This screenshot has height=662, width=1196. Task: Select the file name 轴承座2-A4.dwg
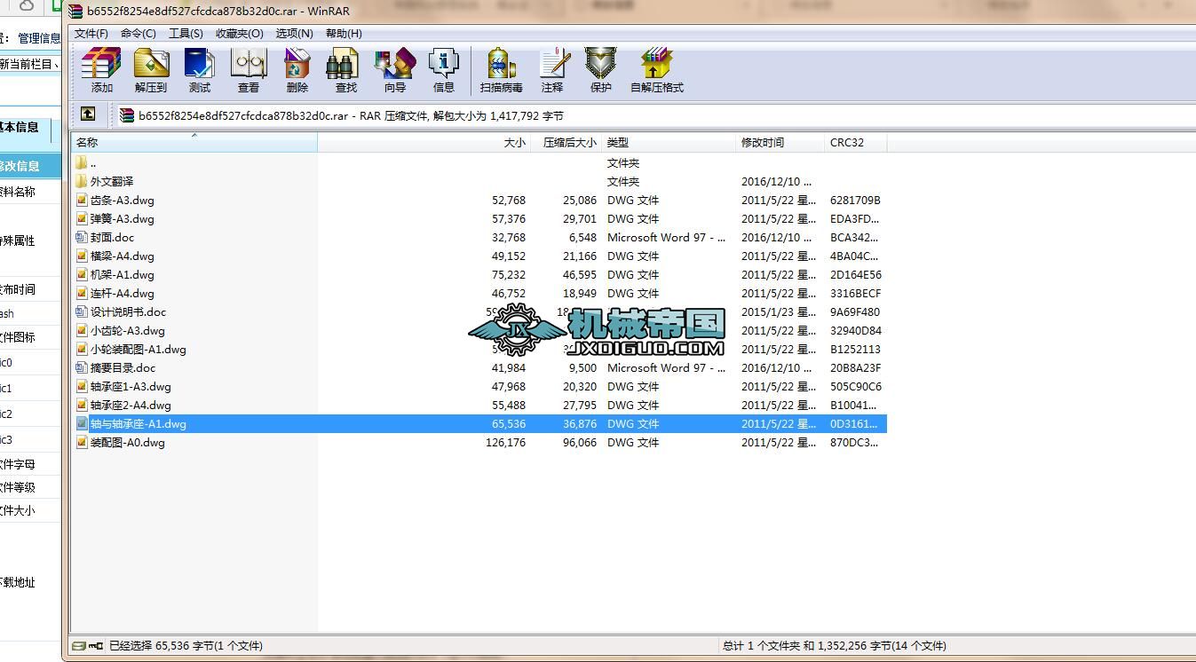(131, 405)
